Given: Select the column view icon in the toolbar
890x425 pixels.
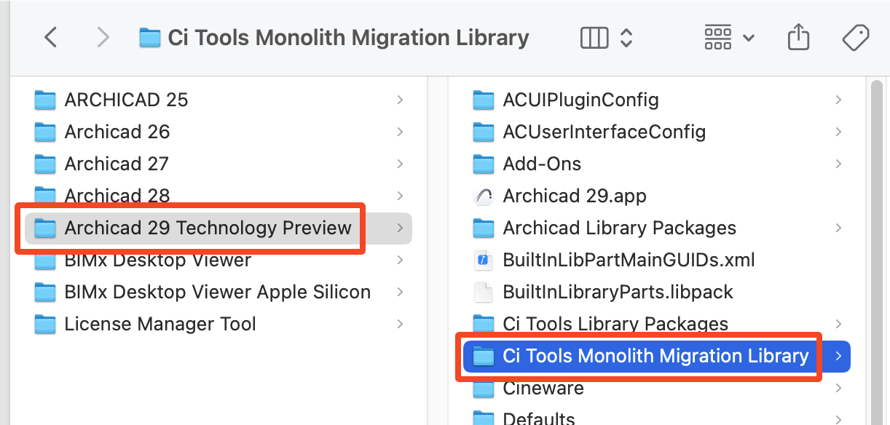Looking at the screenshot, I should (594, 36).
